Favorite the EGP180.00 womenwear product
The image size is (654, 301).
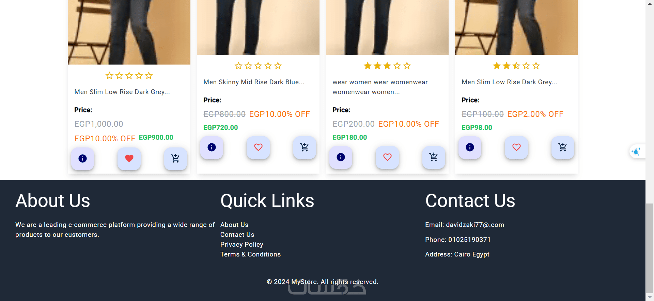(x=387, y=157)
